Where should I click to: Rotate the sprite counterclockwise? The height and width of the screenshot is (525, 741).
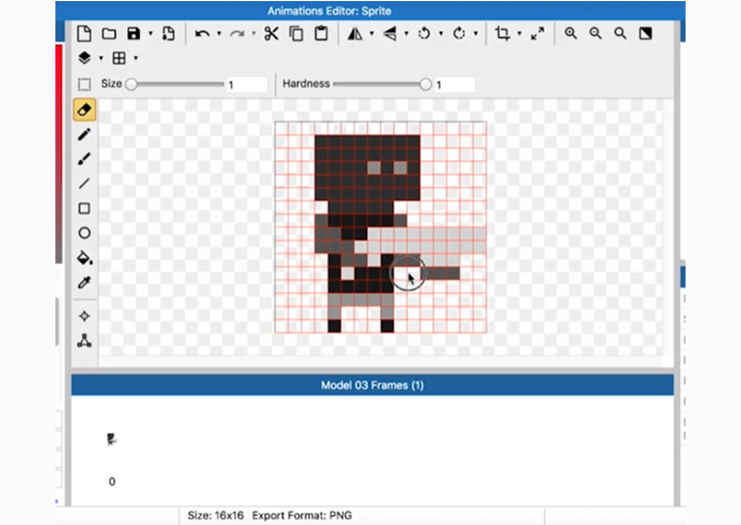[x=424, y=34]
